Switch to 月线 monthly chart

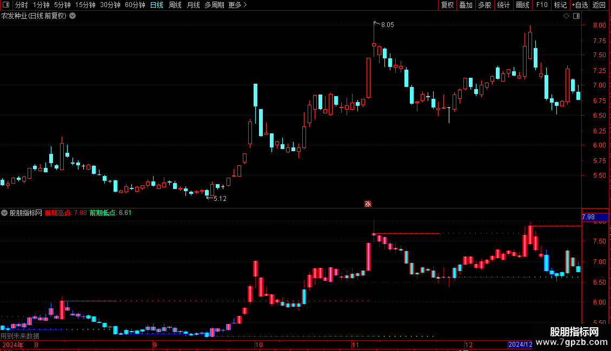click(193, 5)
